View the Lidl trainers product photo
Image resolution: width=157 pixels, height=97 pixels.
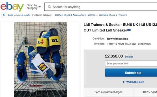click(x=41, y=59)
